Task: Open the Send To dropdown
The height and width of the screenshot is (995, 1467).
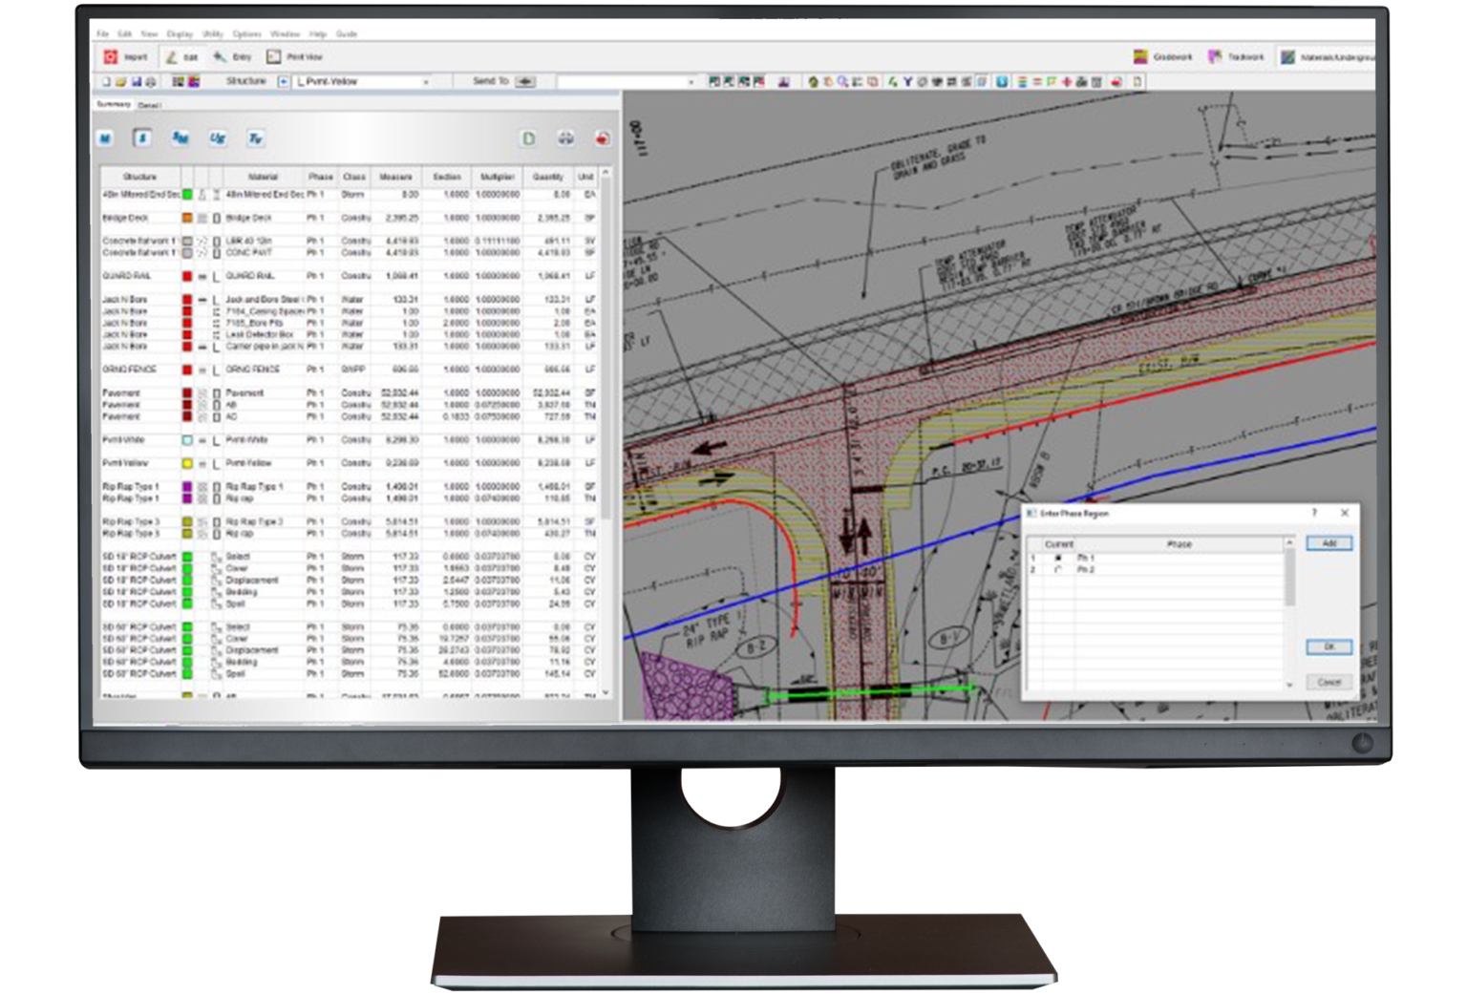Action: (525, 82)
